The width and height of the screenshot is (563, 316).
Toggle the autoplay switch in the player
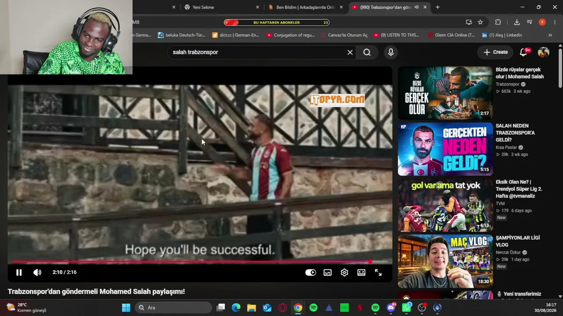click(x=311, y=273)
